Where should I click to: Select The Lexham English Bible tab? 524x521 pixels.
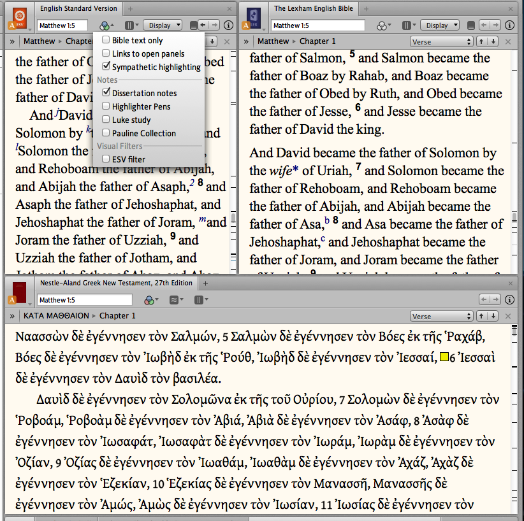(x=313, y=8)
